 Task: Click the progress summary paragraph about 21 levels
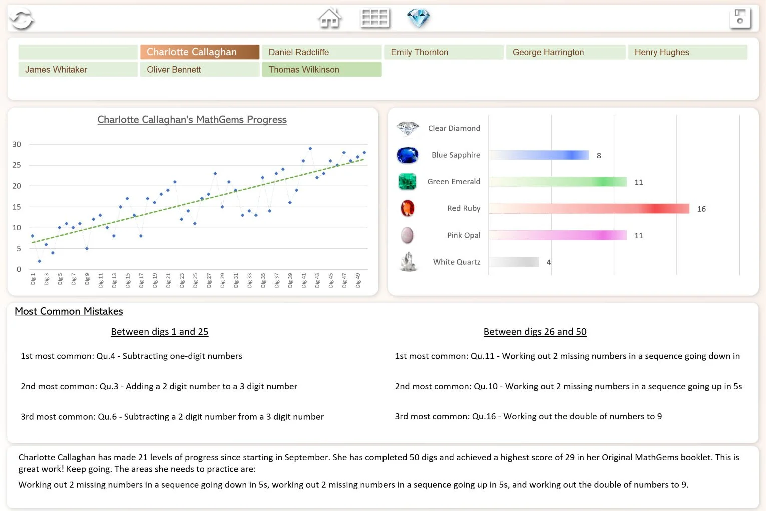coord(378,463)
